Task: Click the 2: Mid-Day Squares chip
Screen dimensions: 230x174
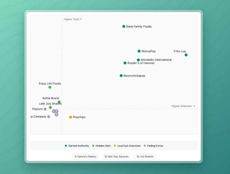Action: click(x=117, y=156)
